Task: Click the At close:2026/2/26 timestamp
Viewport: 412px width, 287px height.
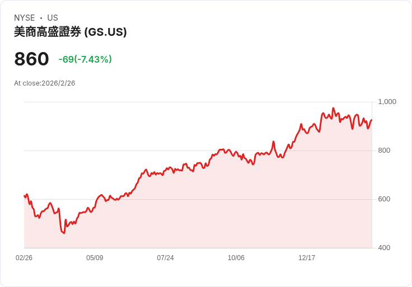Action: point(45,83)
